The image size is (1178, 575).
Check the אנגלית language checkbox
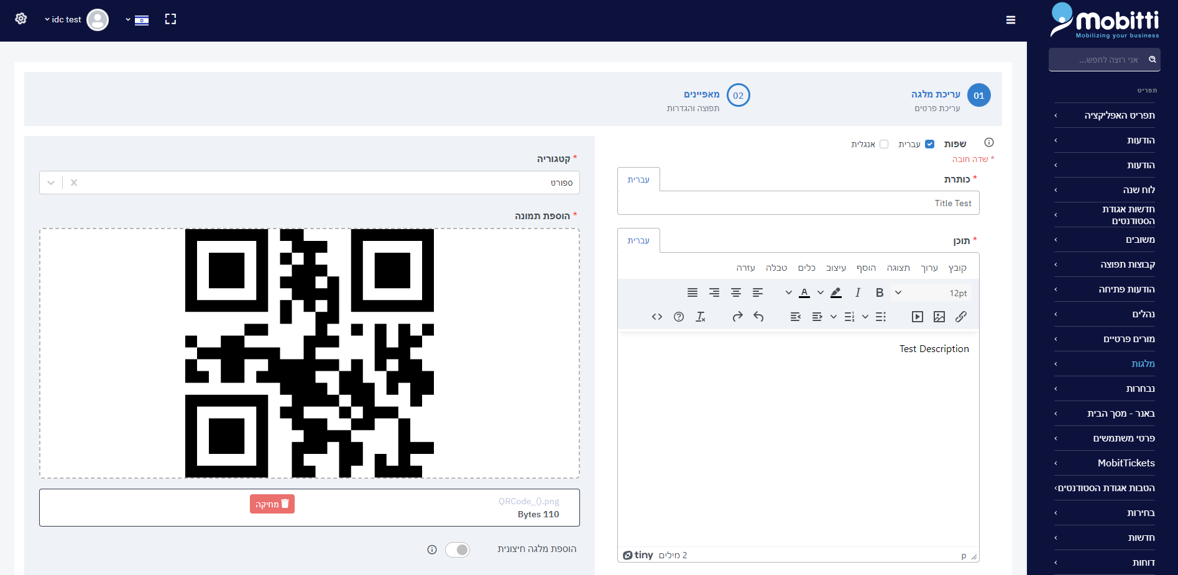point(884,144)
